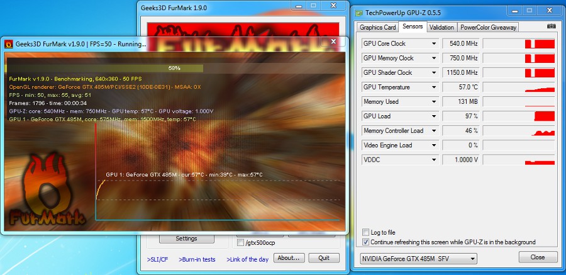Tick the /gtx500ocp checkbox in FurMark

(240, 243)
